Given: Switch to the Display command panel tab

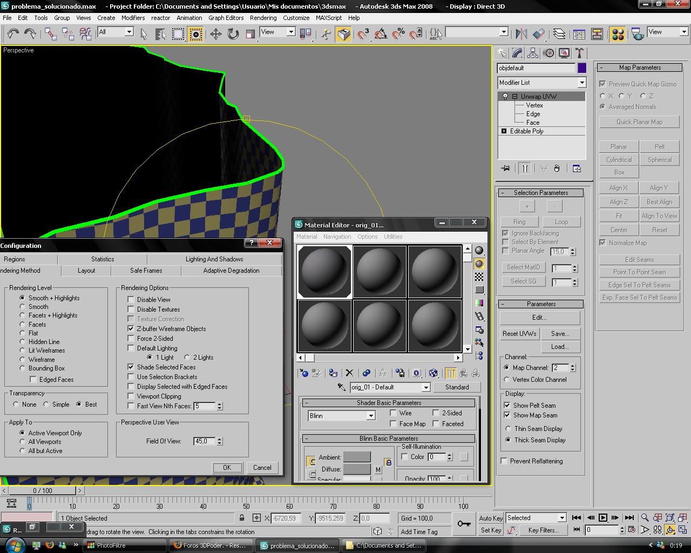Looking at the screenshot, I should 564,53.
